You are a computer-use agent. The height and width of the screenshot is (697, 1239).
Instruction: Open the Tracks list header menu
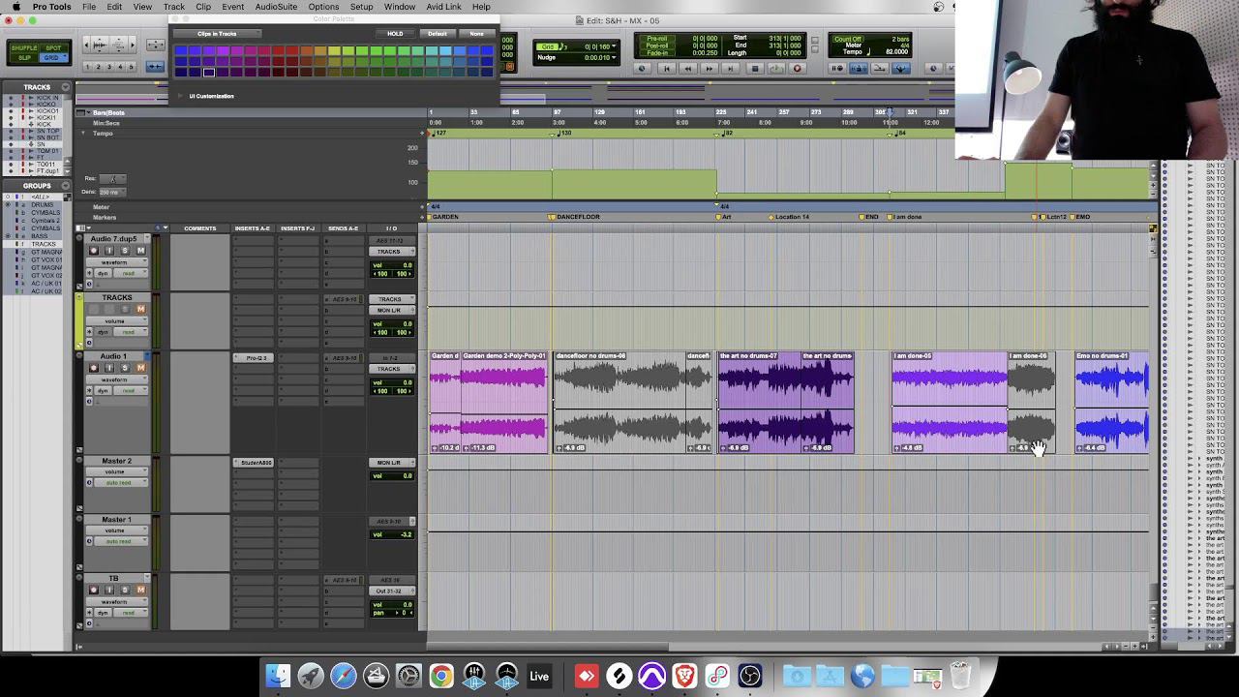click(65, 87)
